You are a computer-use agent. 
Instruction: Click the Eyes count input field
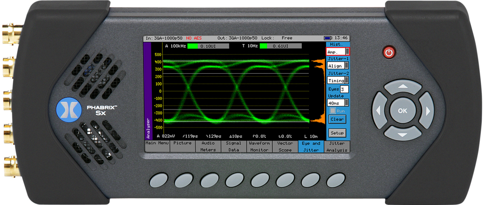pyautogui.click(x=344, y=90)
